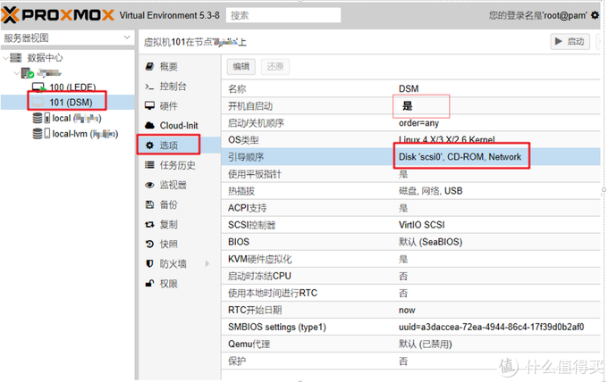Click the 防火墙 shield icon

point(149,263)
